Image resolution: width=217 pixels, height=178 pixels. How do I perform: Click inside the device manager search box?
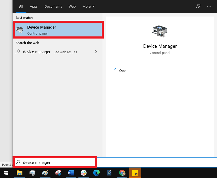point(55,162)
